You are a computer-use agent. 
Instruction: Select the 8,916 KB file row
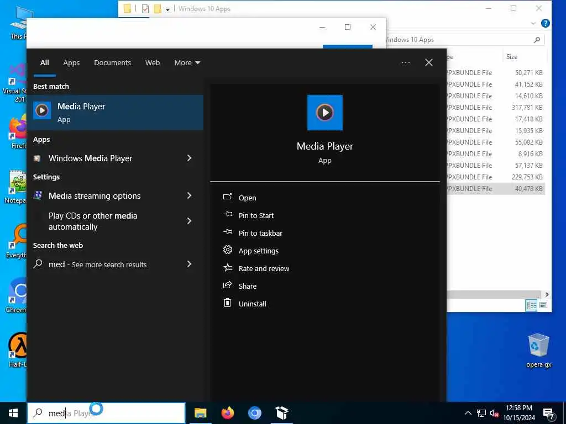(x=495, y=154)
